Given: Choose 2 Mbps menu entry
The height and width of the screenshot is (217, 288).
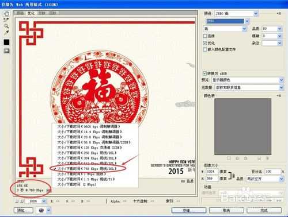Looking at the screenshot, I should click(95, 184).
